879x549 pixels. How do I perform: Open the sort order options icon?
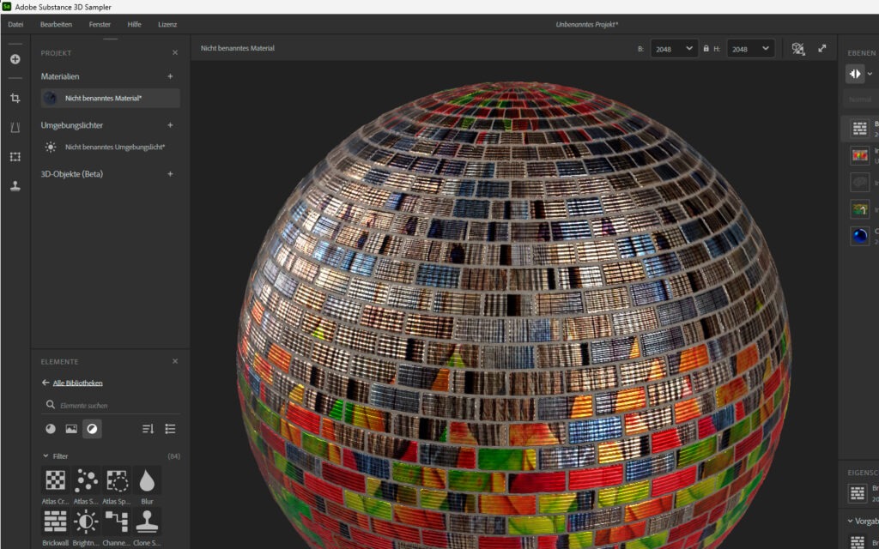coord(148,429)
